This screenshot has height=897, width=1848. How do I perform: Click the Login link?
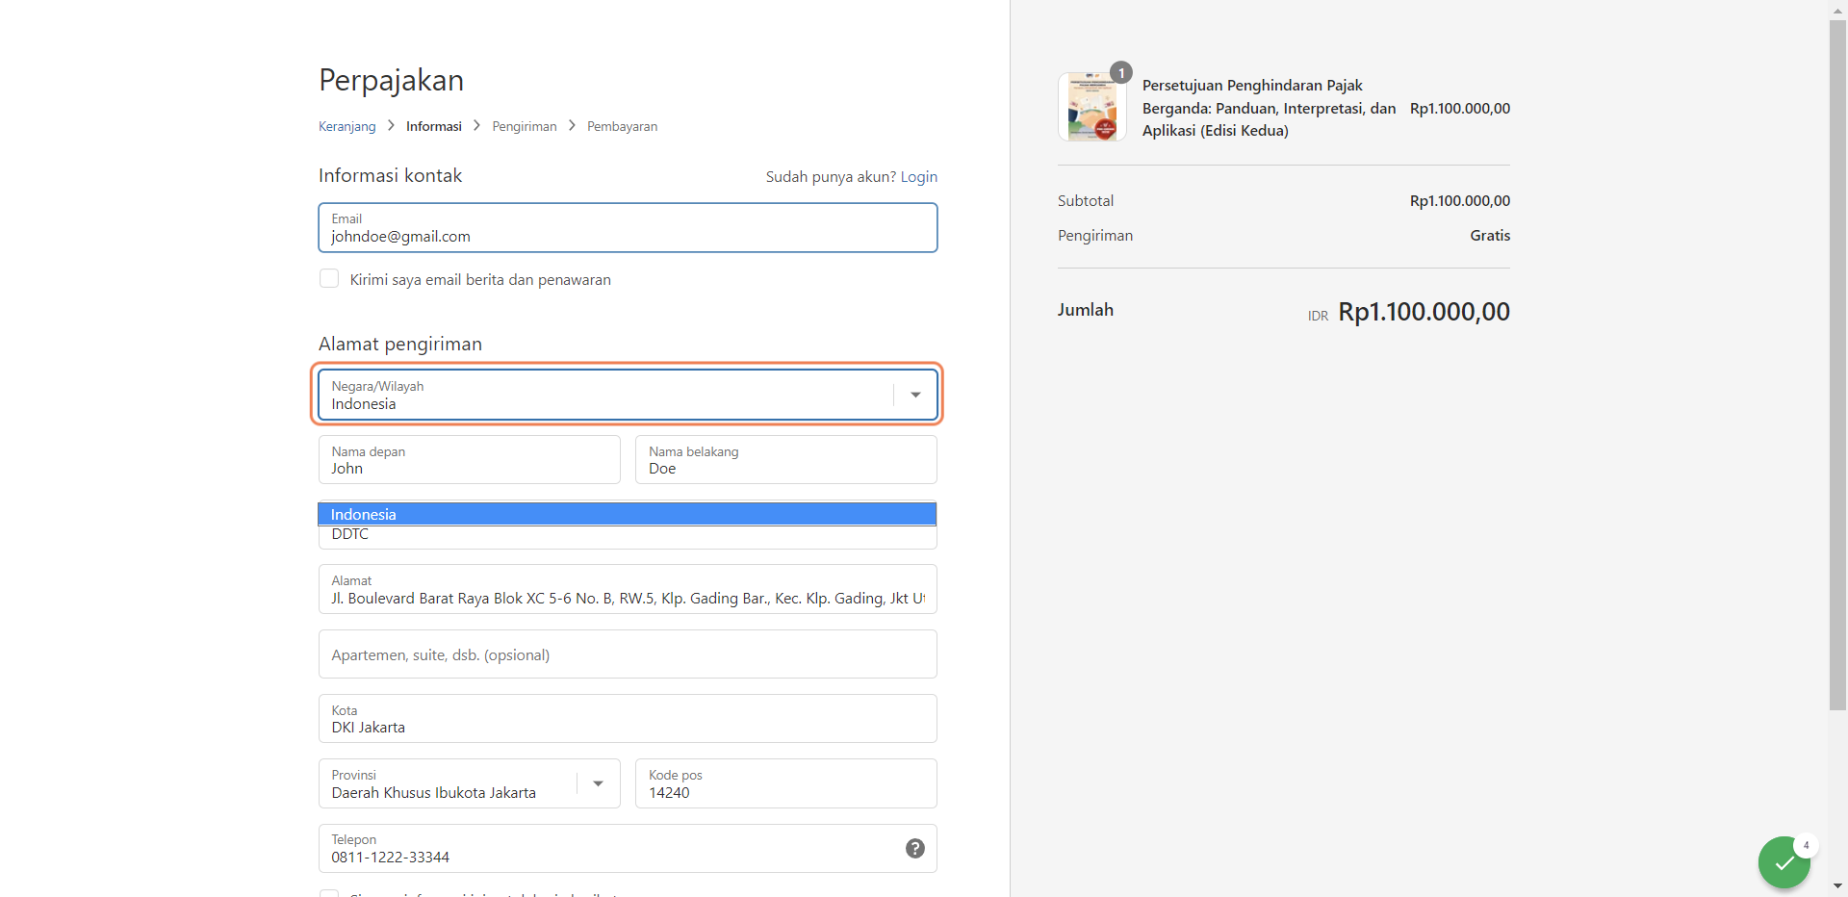click(919, 176)
